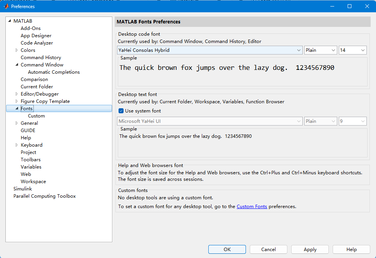
Task: Select Figure Copy Template item
Action: 45,101
